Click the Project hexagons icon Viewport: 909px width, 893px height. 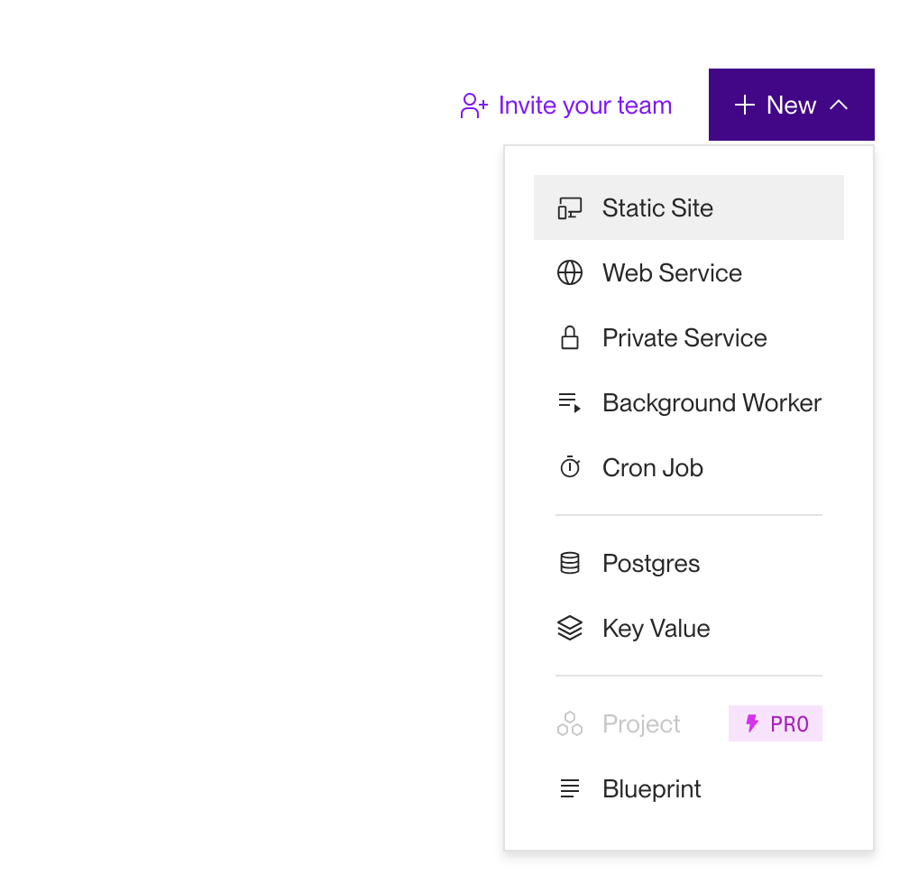(x=570, y=723)
